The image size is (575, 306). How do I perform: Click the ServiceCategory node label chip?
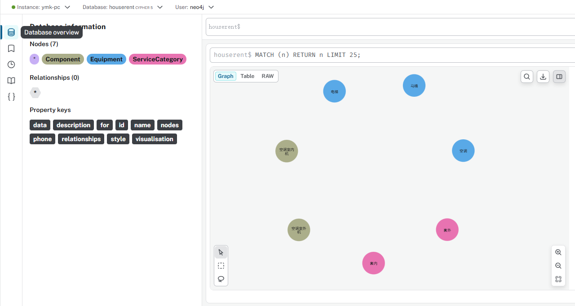point(158,59)
